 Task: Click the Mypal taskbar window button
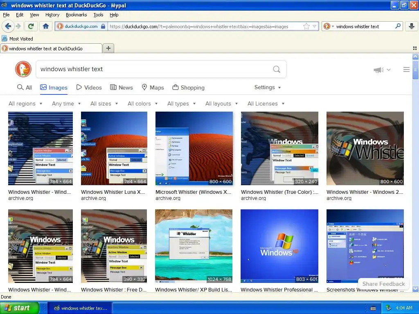point(81,308)
